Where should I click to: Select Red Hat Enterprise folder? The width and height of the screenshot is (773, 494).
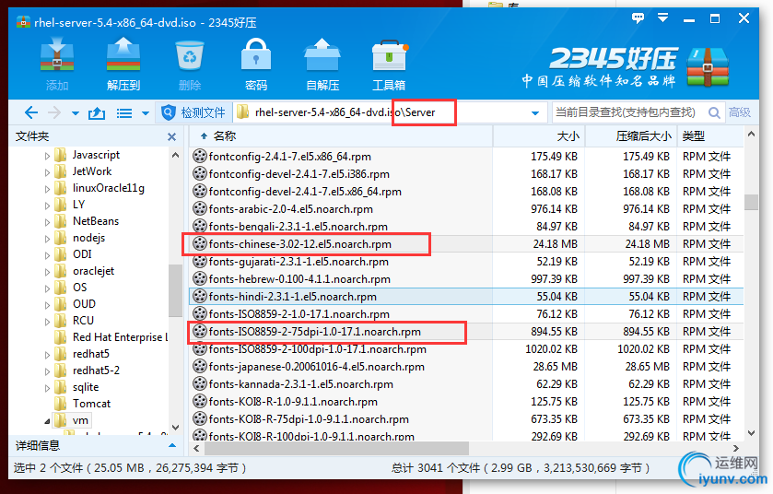coord(120,337)
